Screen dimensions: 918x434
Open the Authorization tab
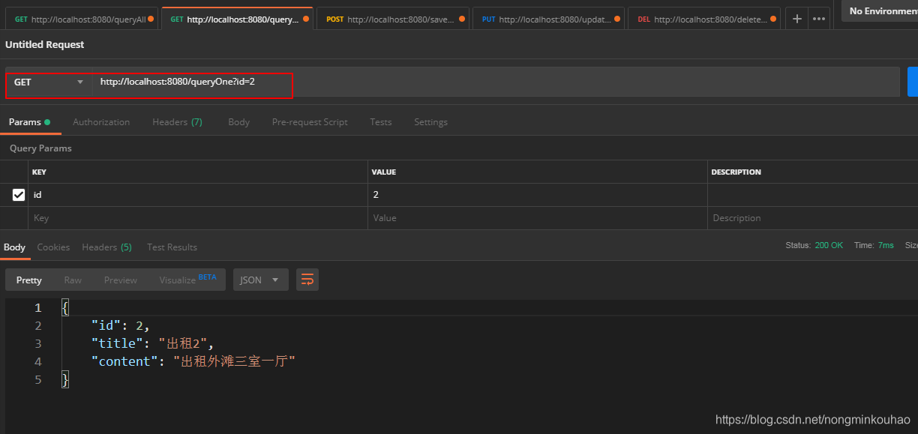[x=101, y=121]
